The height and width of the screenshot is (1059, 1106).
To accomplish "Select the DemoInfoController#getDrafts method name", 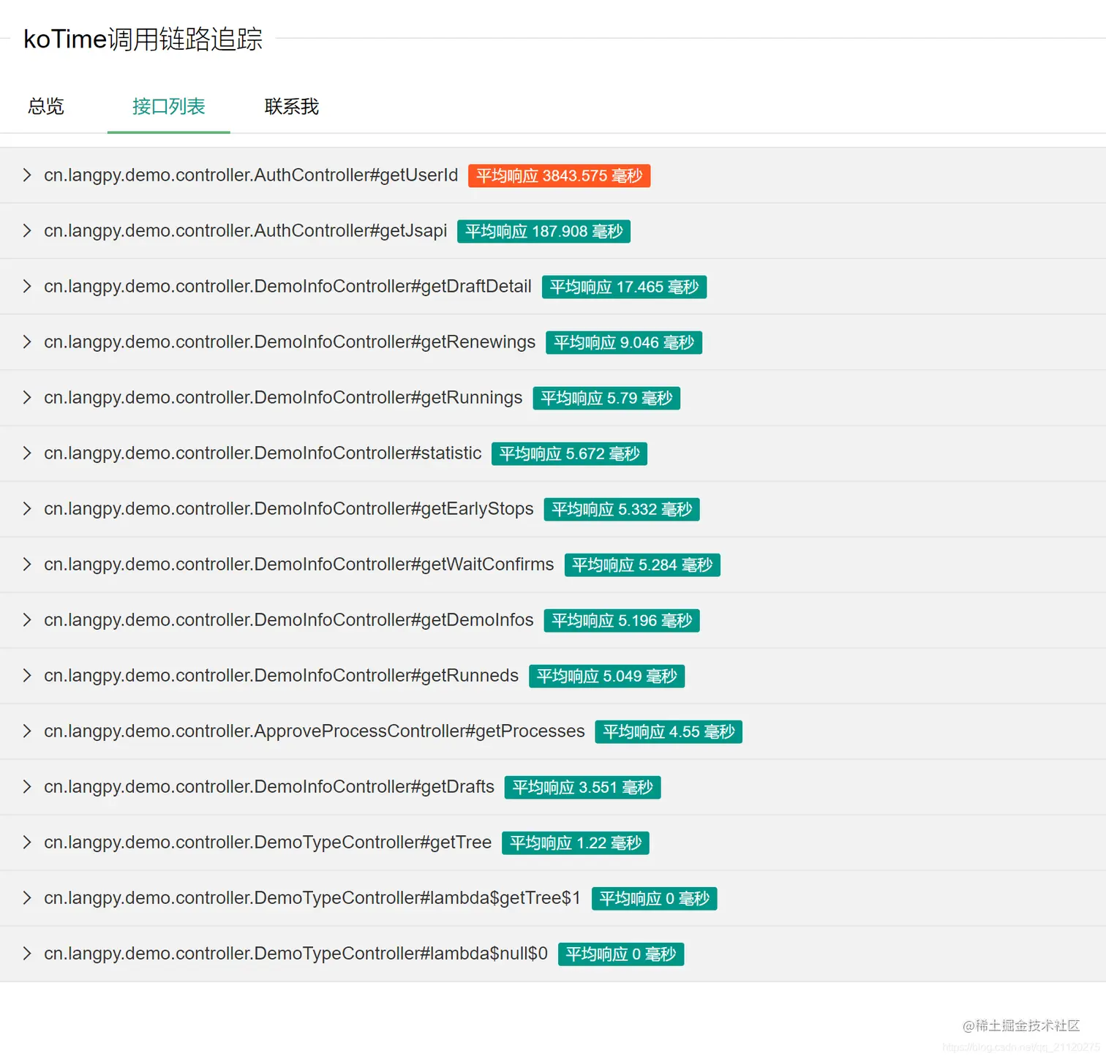I will click(269, 787).
